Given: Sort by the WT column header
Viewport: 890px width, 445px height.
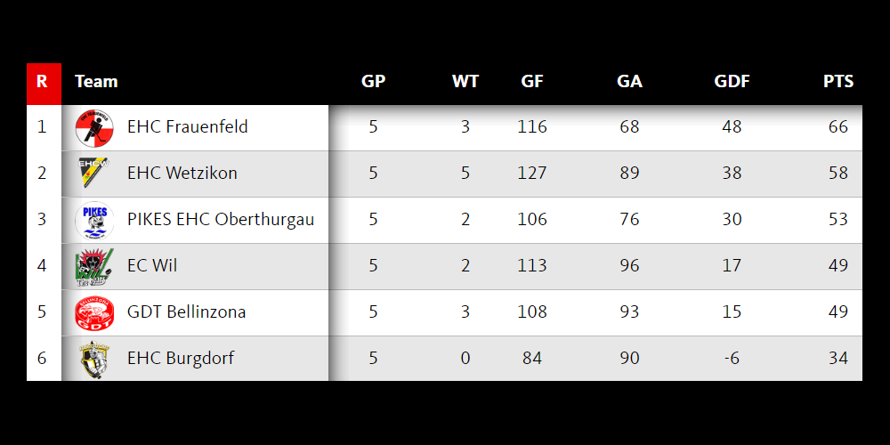Looking at the screenshot, I should 465,82.
